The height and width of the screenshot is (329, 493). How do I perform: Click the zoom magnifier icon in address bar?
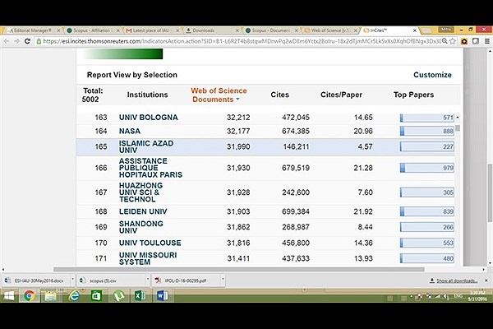point(445,41)
